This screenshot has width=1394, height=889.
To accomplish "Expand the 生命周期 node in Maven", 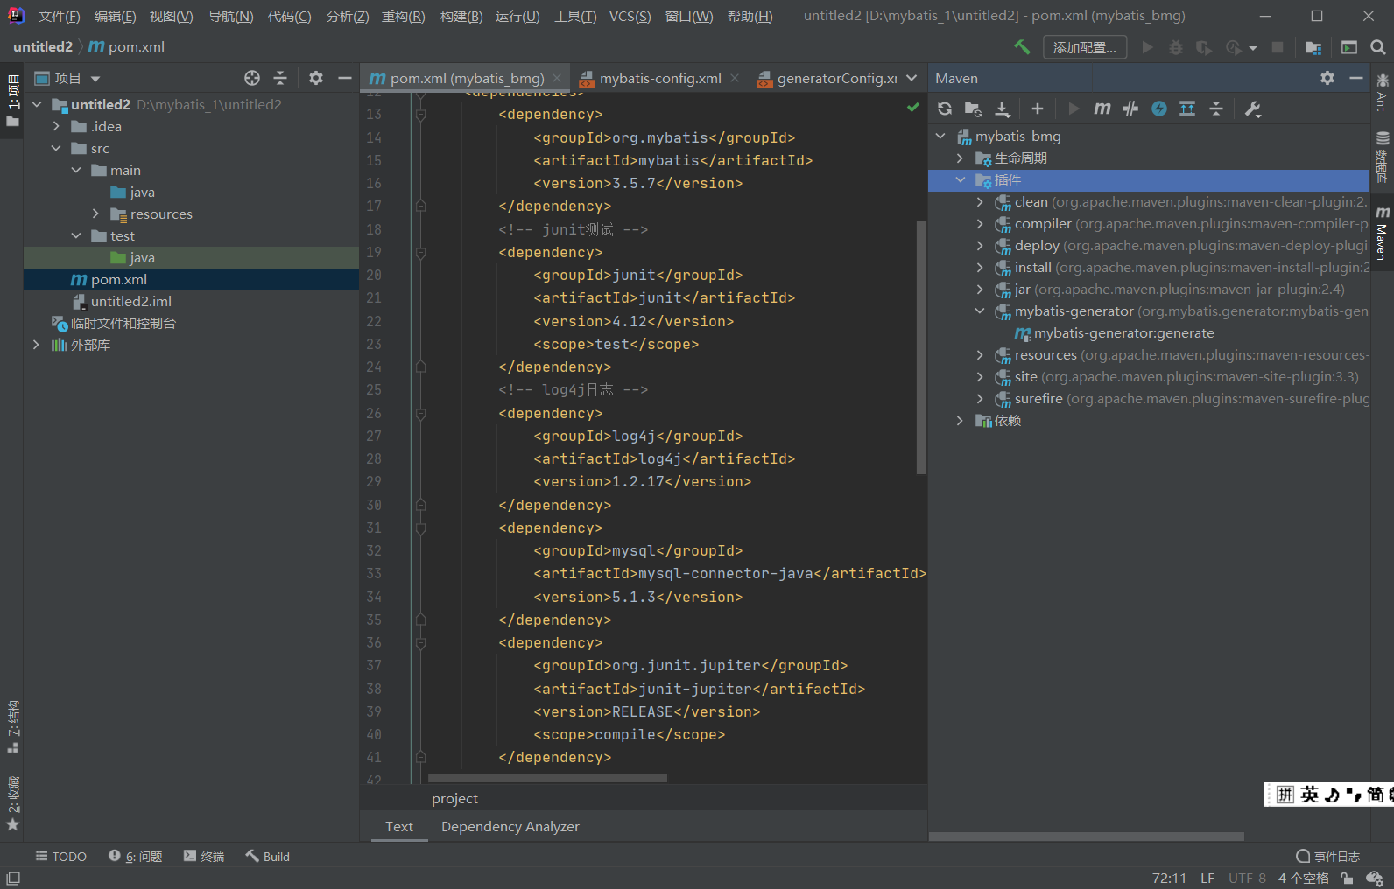I will click(x=961, y=158).
